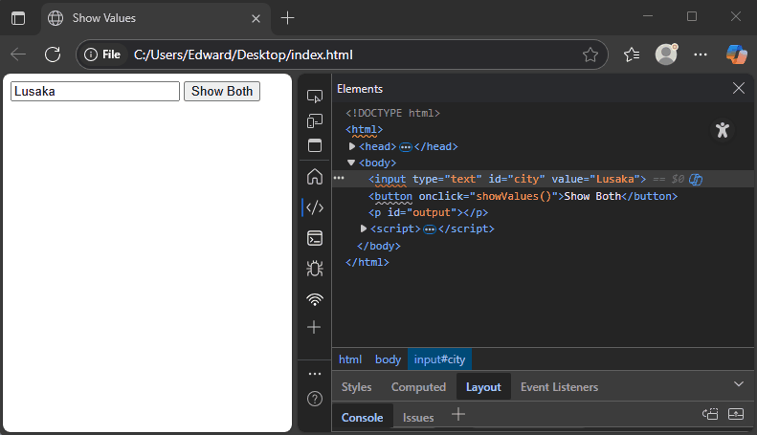The height and width of the screenshot is (435, 757).
Task: Collapse the body element node
Action: coord(351,163)
